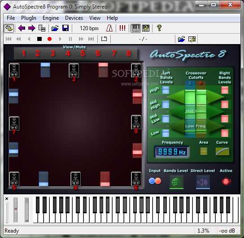Click the plugin settings icon at toolbar start
Screen dimensions: 244x238
point(9,28)
